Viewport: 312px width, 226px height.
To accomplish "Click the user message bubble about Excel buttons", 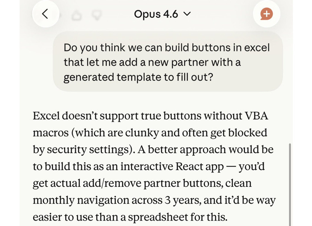I will click(167, 62).
